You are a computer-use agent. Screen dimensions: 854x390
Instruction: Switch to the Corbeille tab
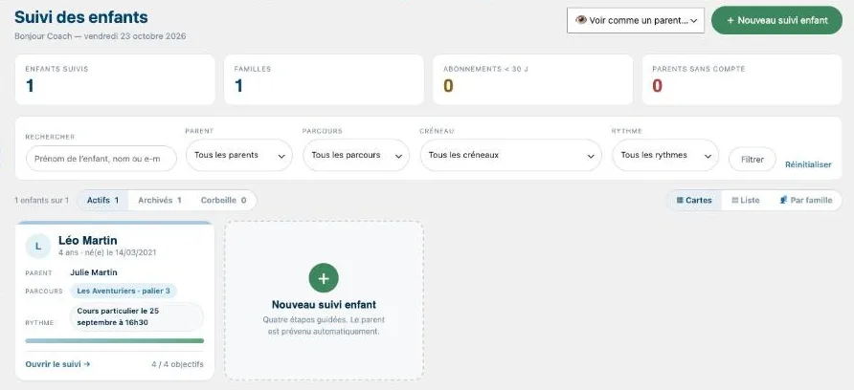coord(223,200)
